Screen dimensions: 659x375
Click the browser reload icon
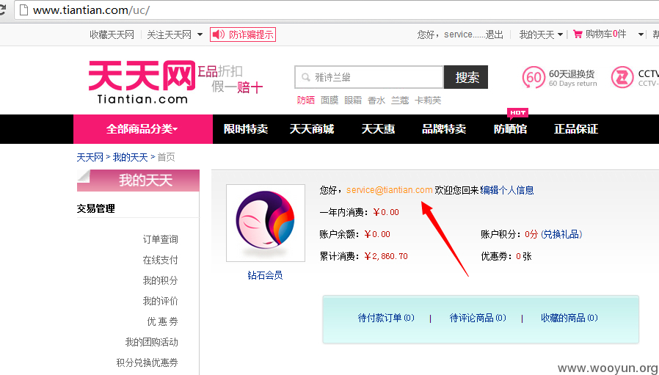(2, 10)
